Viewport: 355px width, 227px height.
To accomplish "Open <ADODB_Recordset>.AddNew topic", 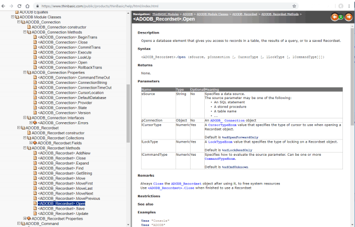I will (64, 153).
